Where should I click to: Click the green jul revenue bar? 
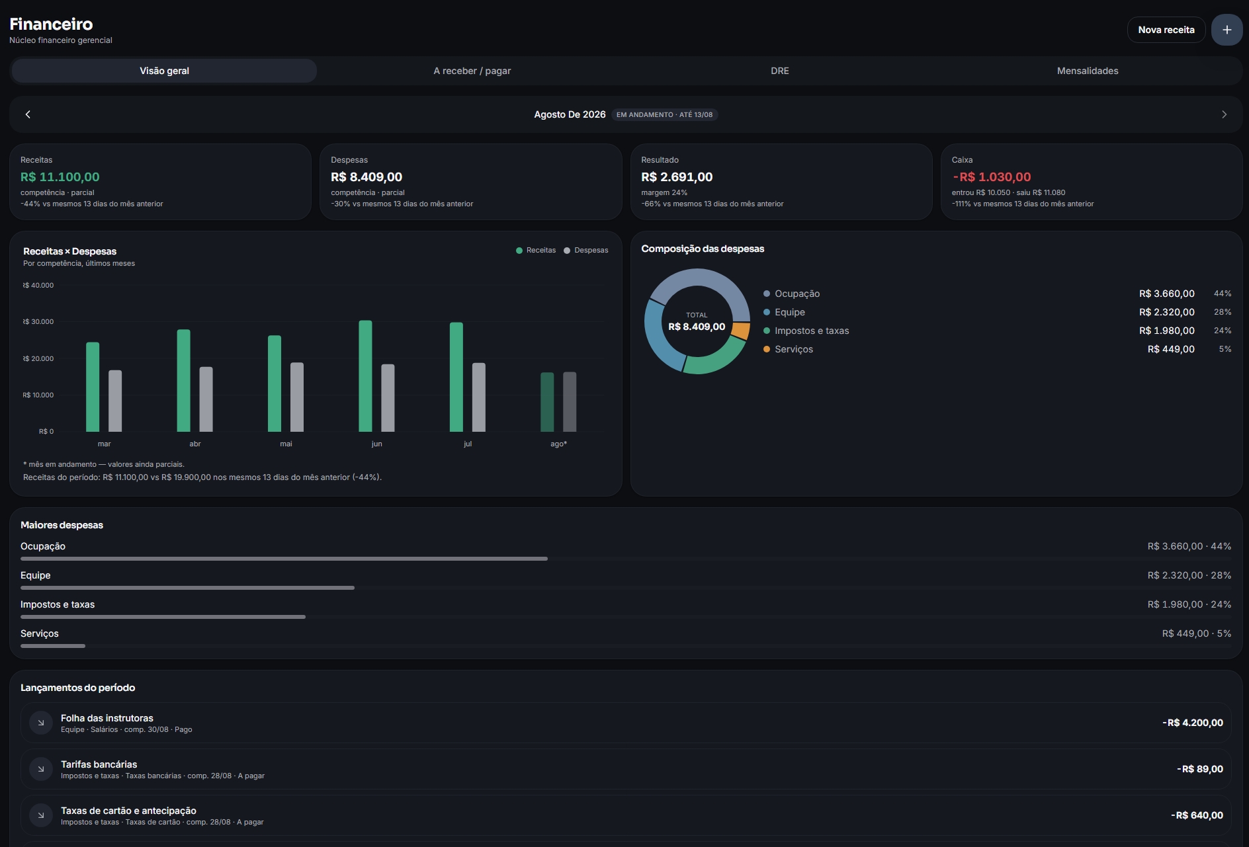click(456, 377)
